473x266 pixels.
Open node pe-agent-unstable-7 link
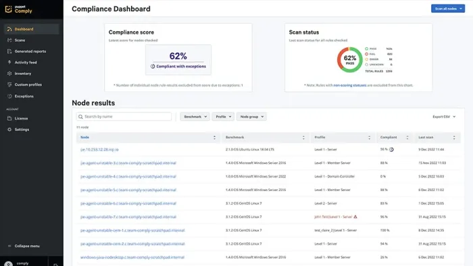128,217
